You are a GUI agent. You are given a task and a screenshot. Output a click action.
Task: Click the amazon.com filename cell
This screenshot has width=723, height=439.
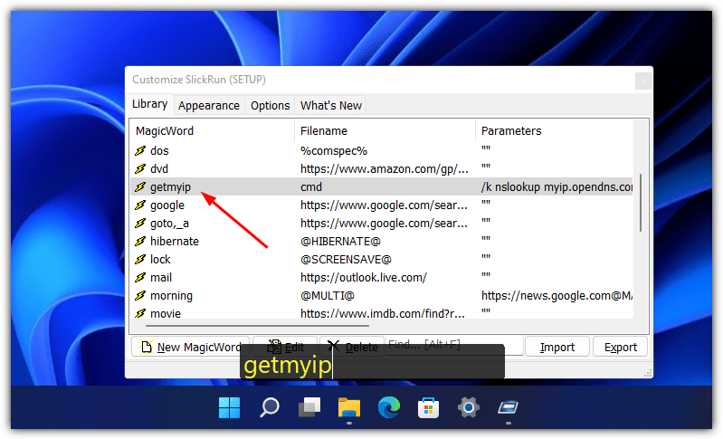(x=384, y=168)
